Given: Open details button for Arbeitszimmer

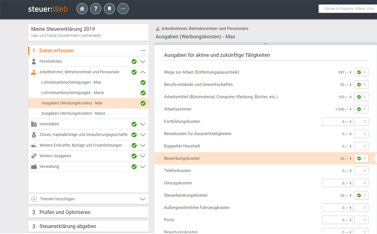Looking at the screenshot, I should pos(362,109).
